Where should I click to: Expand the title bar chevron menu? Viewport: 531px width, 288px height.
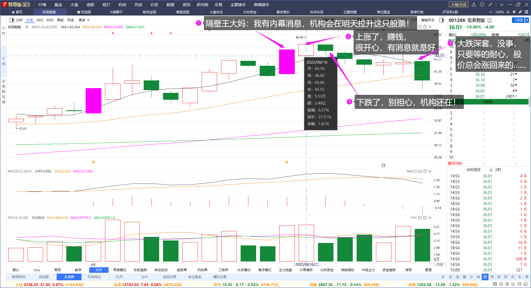[x=502, y=4]
